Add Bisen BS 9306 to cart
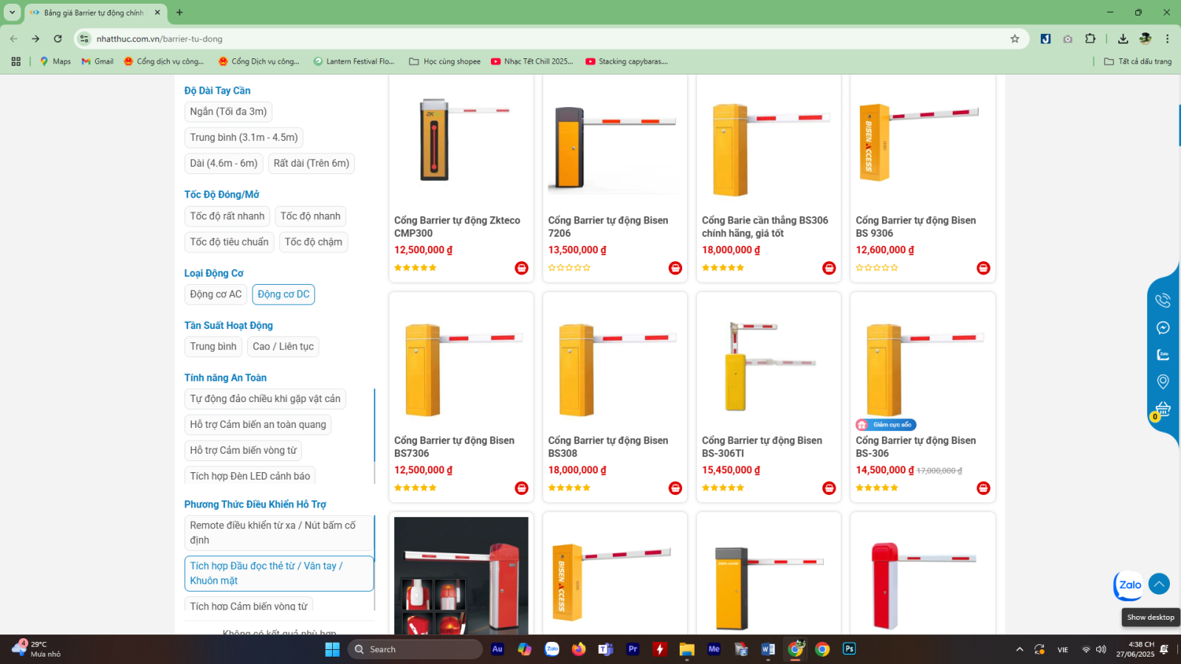Image resolution: width=1181 pixels, height=664 pixels. 983,268
